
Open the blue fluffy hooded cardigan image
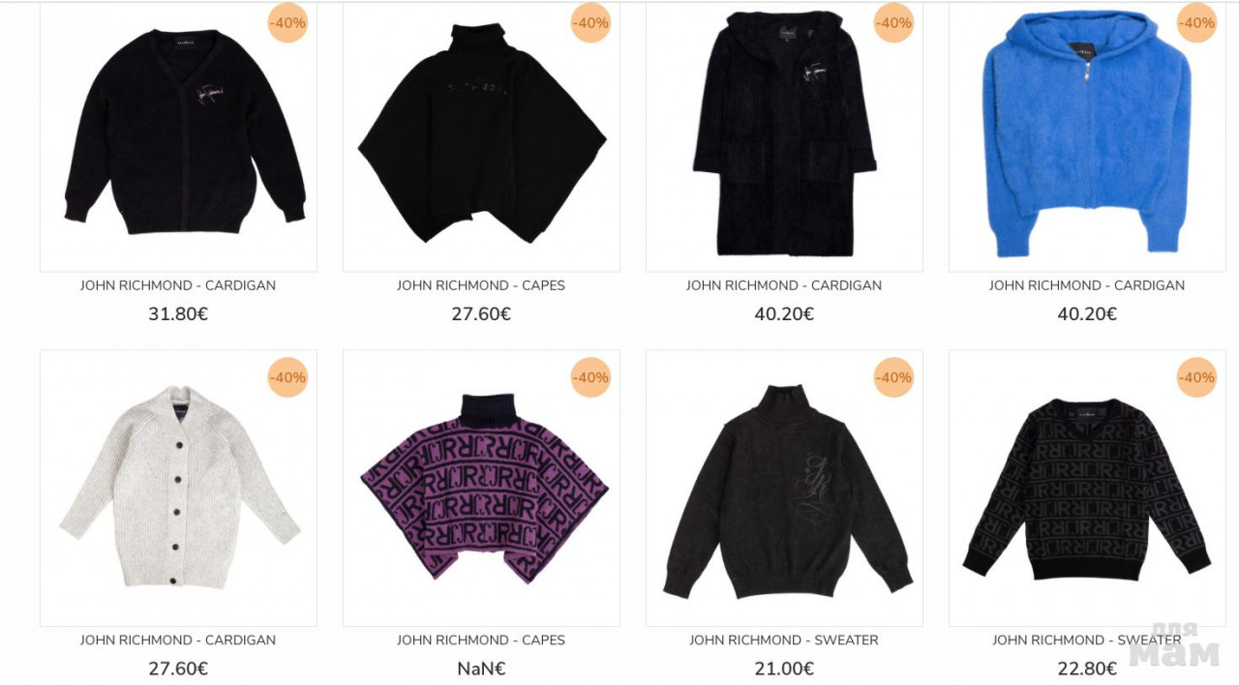pyautogui.click(x=1087, y=136)
